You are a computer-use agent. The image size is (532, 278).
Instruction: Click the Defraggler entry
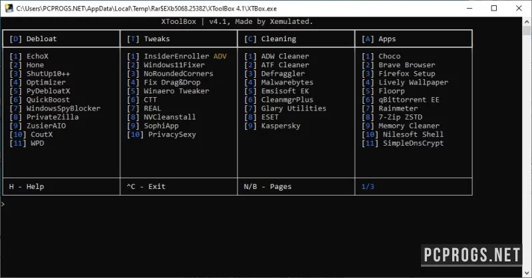(x=275, y=74)
